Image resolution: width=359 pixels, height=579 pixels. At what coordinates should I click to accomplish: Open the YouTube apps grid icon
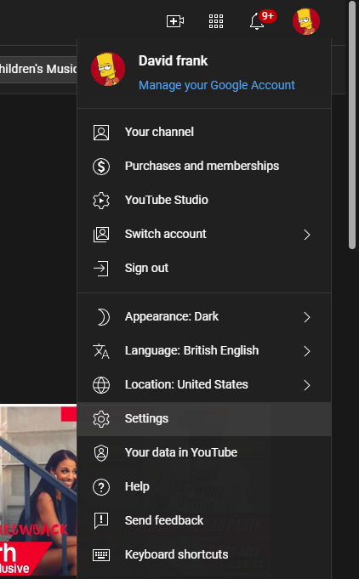click(216, 21)
